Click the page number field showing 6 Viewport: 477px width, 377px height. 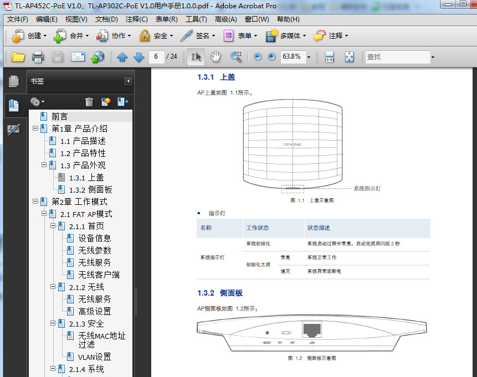point(156,56)
